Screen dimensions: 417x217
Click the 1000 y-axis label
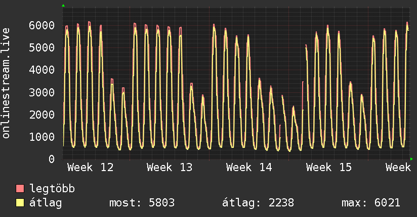[x=42, y=137]
